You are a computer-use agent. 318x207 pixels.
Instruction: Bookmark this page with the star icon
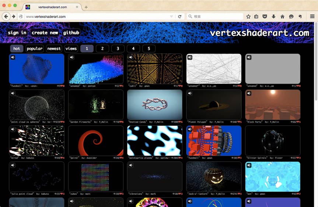pyautogui.click(x=248, y=17)
